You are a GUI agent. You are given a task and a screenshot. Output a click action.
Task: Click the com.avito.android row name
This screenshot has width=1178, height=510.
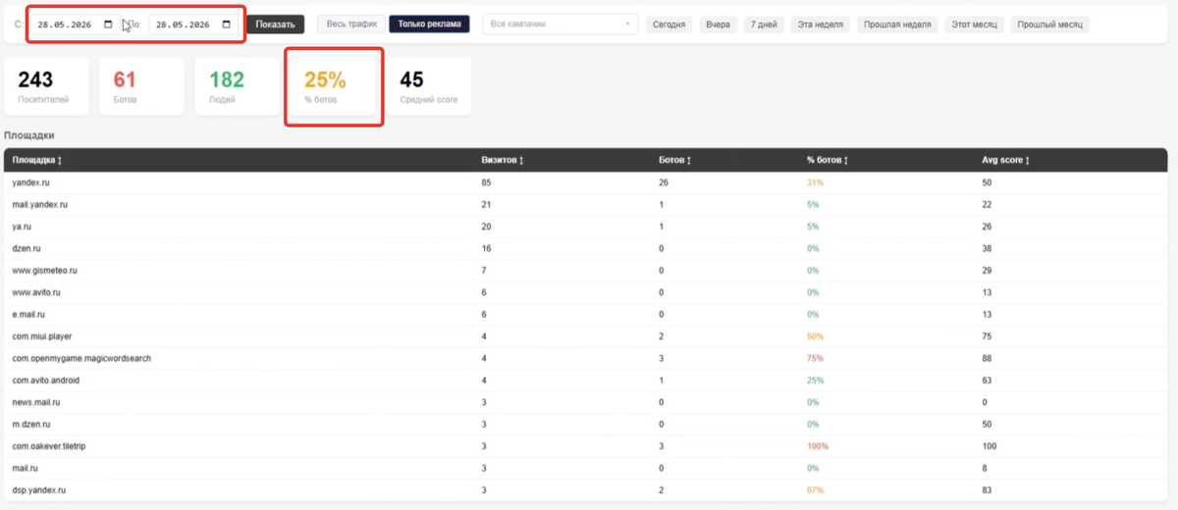pyautogui.click(x=48, y=380)
